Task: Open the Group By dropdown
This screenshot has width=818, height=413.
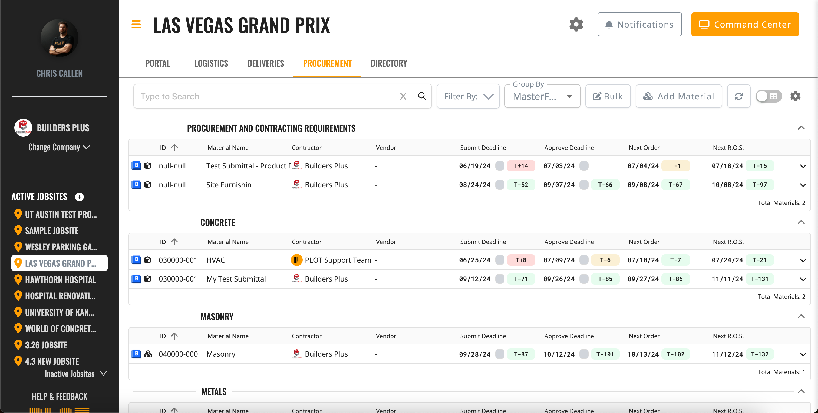Action: 542,96
